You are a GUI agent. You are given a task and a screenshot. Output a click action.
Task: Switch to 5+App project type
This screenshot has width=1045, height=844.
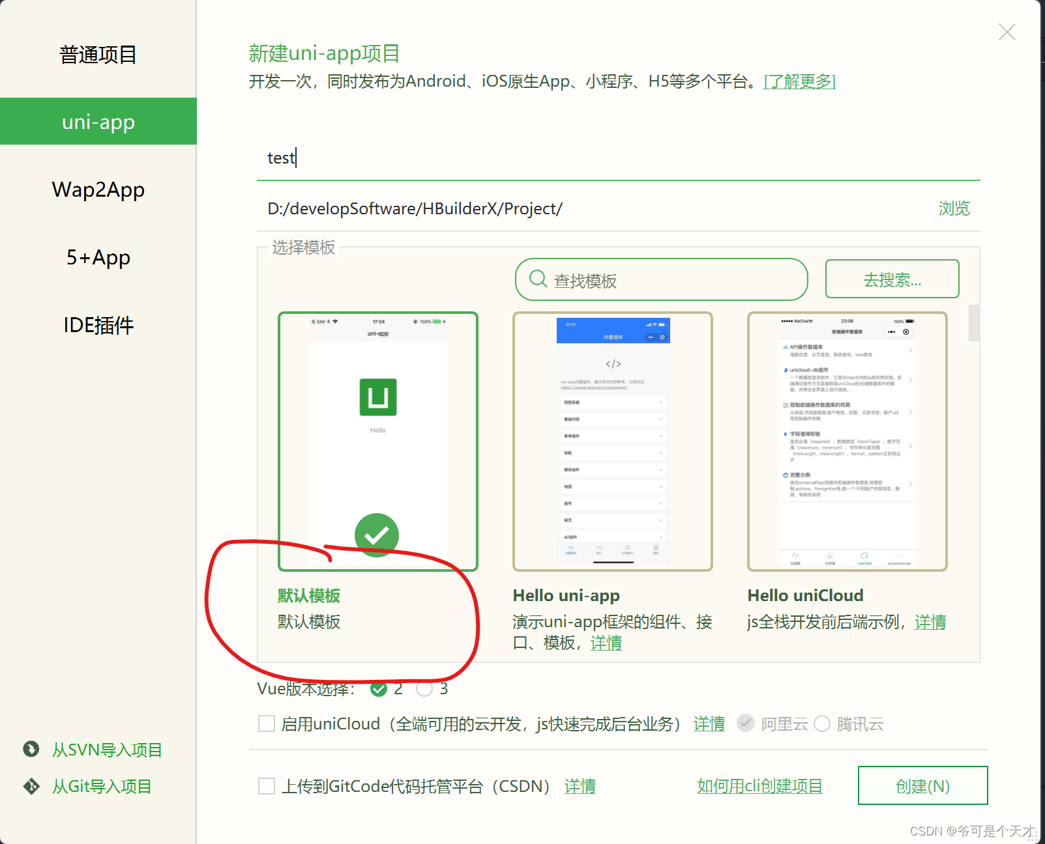(98, 257)
